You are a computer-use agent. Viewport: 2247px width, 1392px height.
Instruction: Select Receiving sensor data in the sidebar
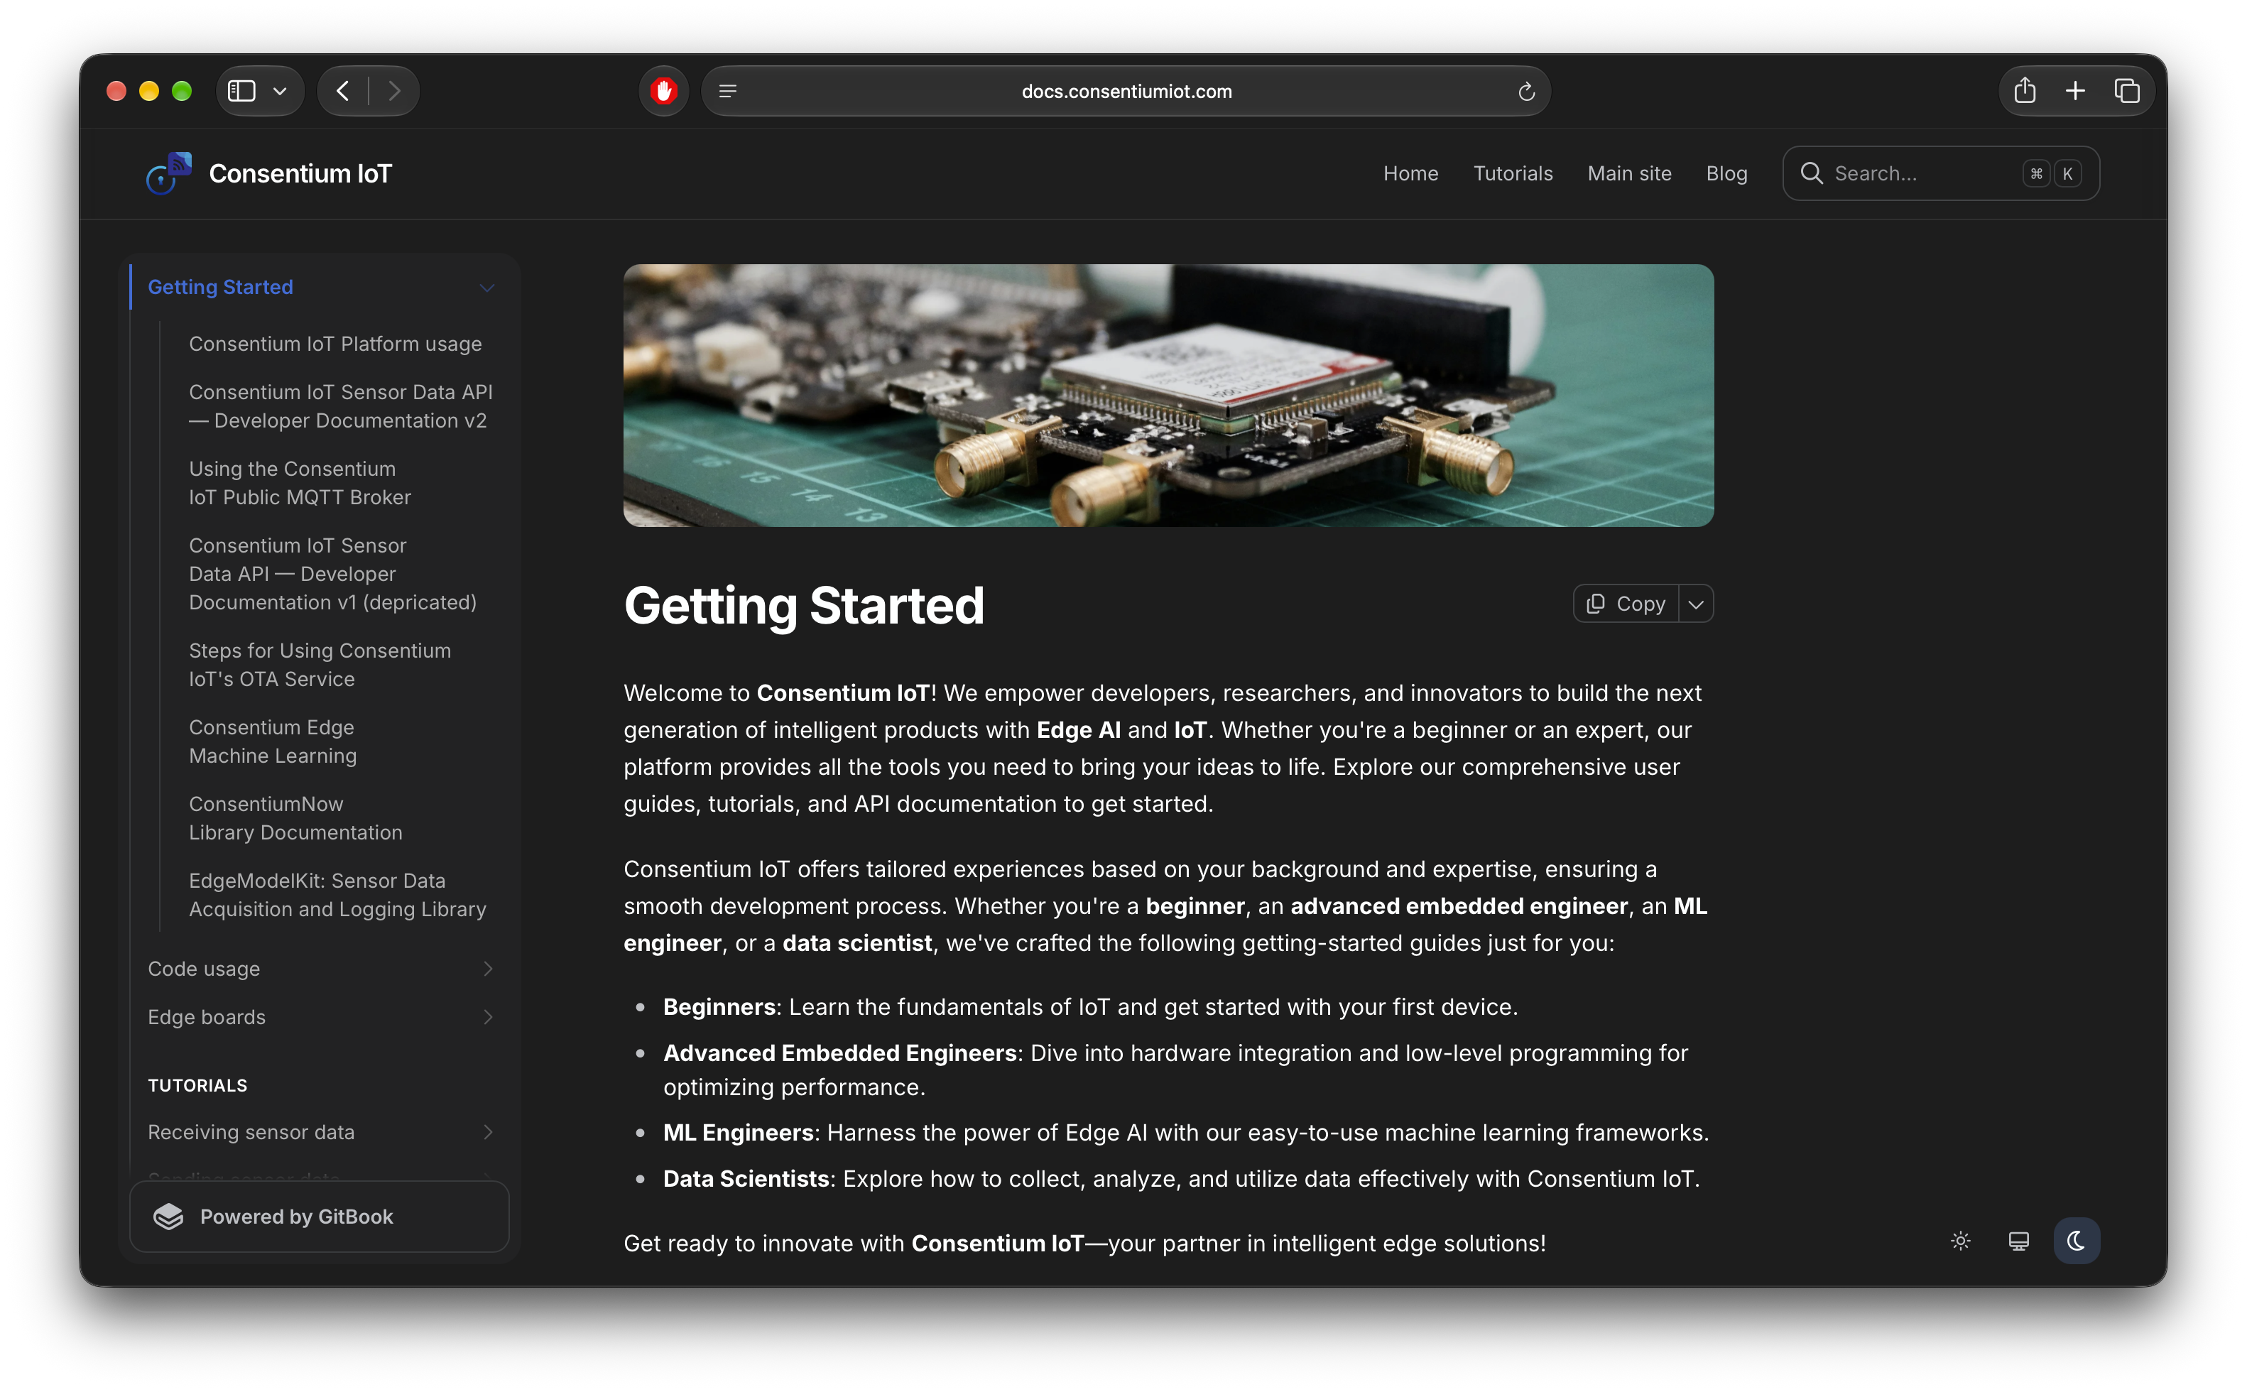pos(251,1132)
